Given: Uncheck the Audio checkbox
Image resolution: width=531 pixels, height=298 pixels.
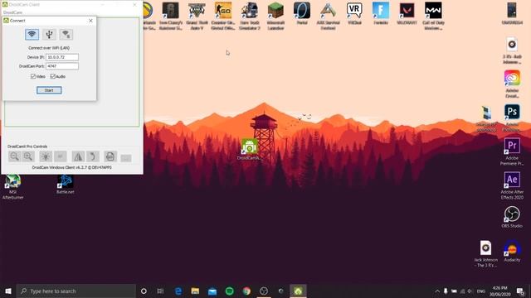Looking at the screenshot, I should click(53, 76).
